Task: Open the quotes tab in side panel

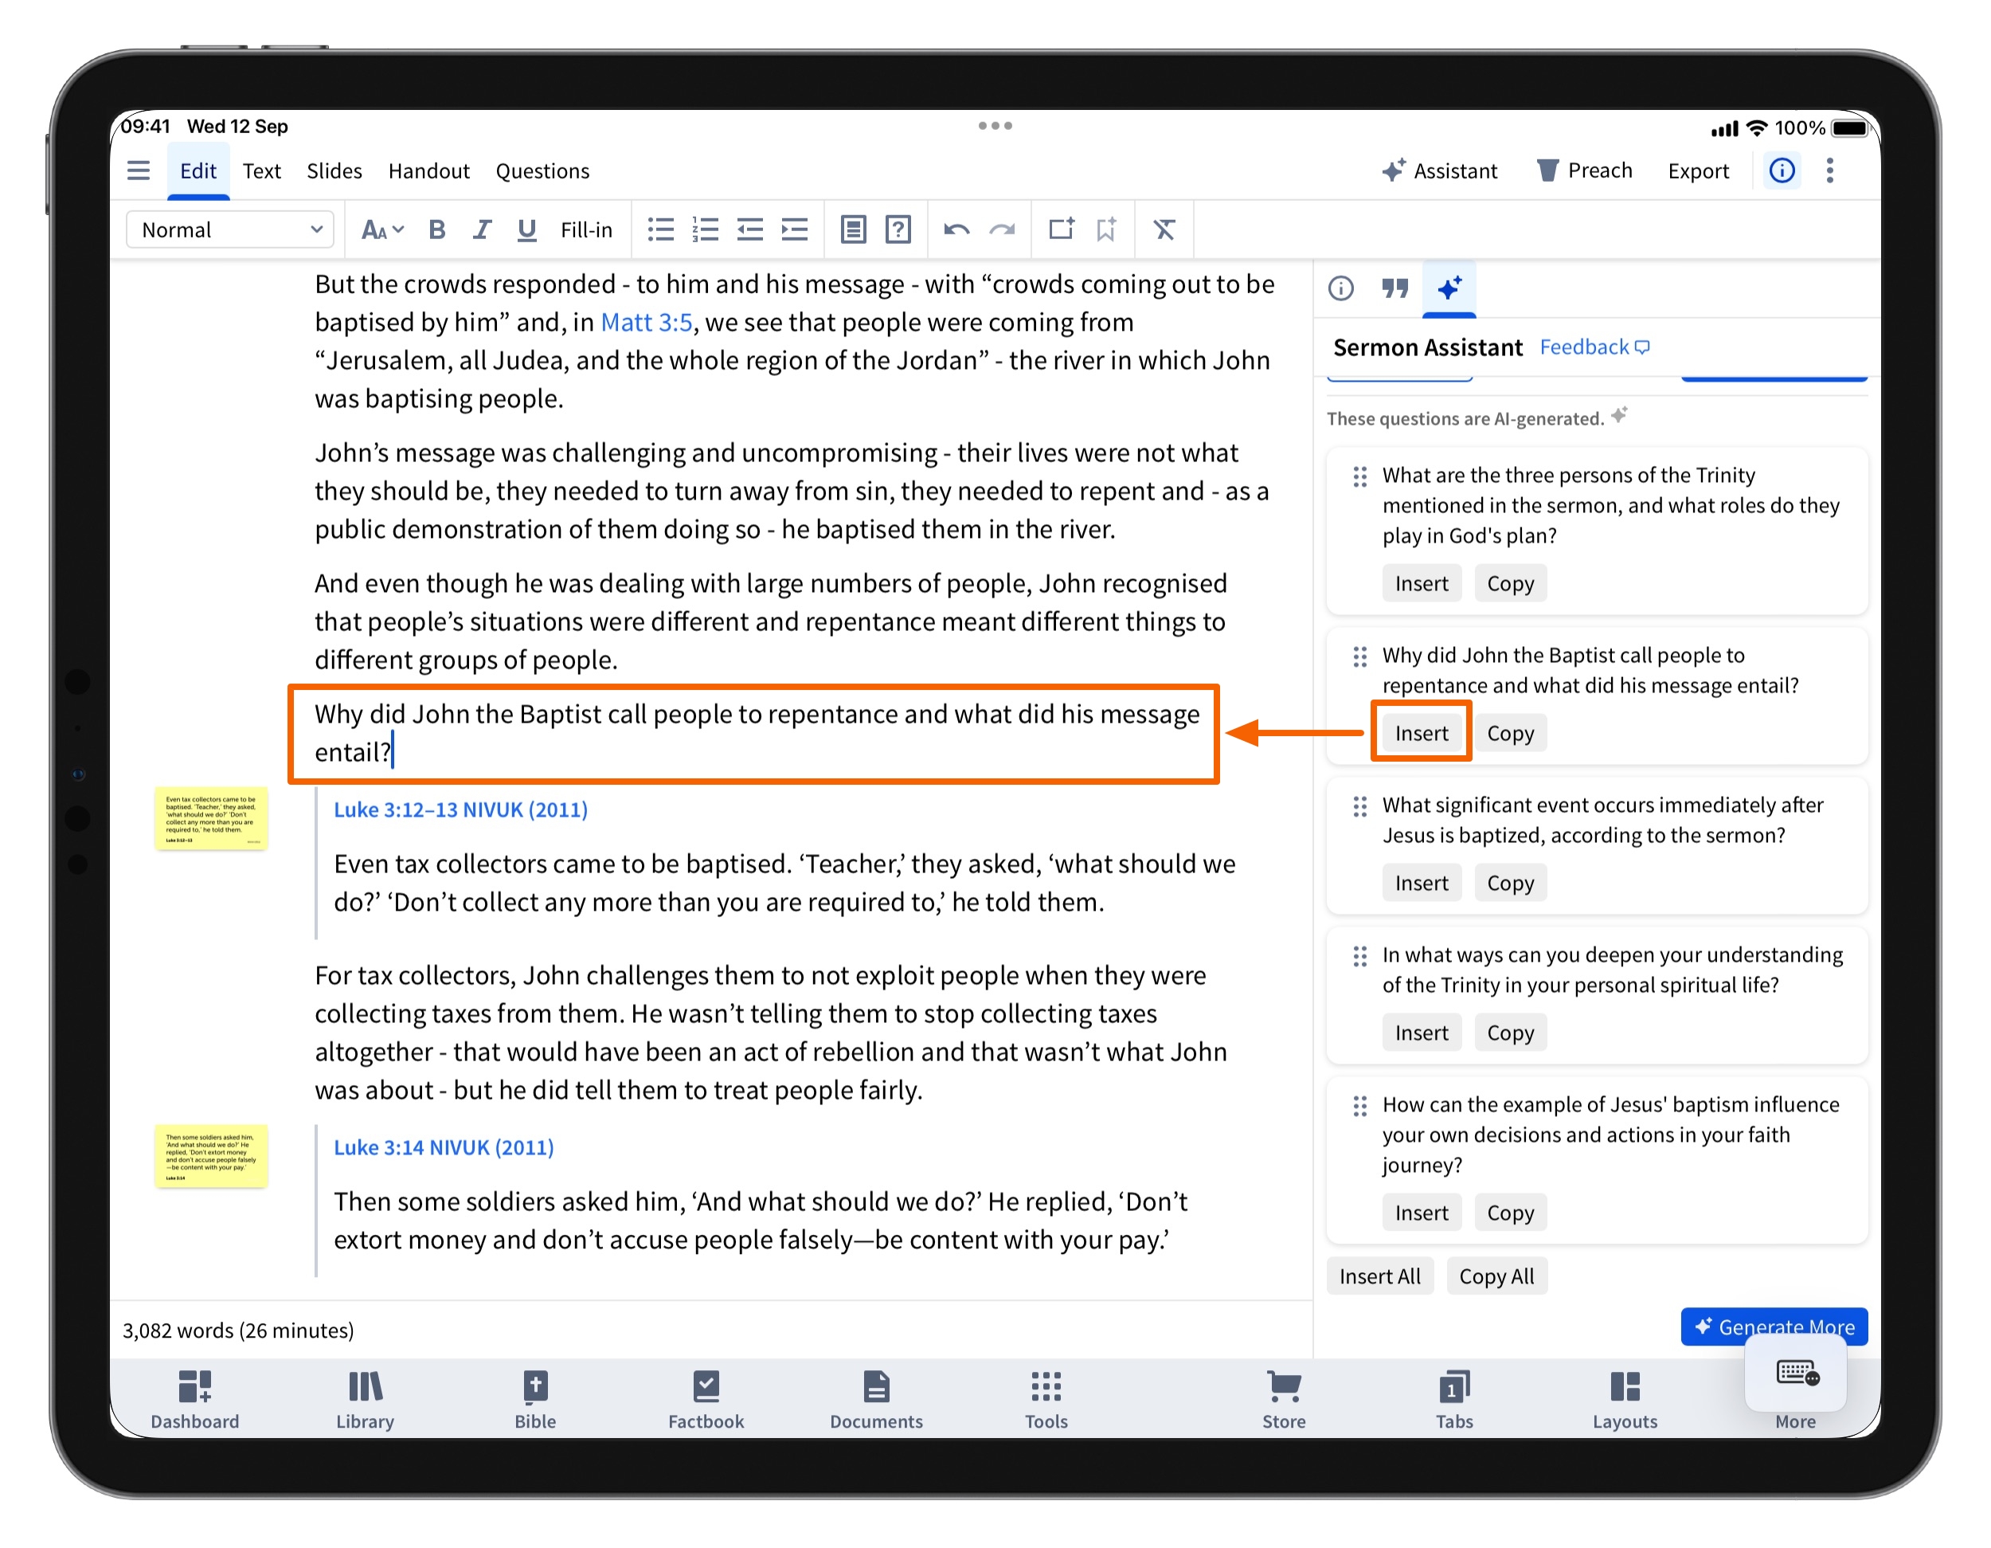Action: (1394, 288)
